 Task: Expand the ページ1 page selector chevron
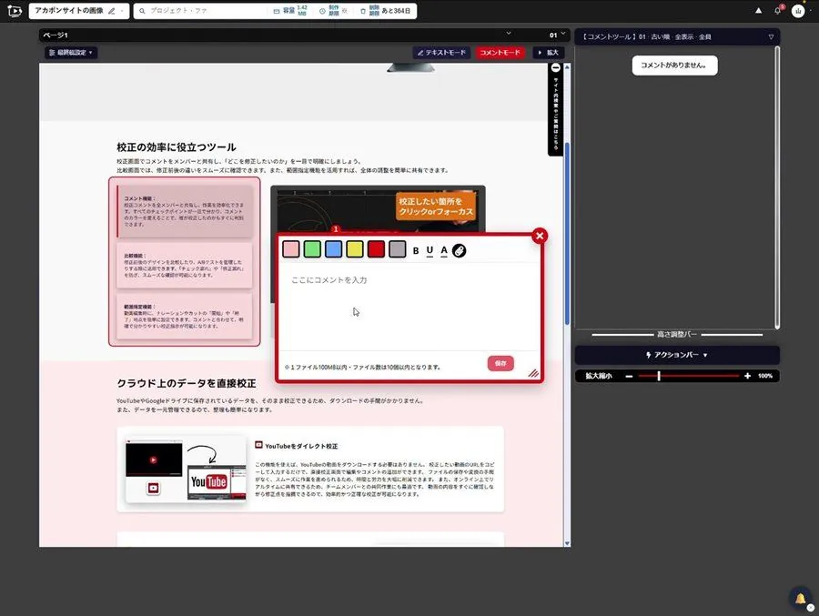tap(508, 34)
